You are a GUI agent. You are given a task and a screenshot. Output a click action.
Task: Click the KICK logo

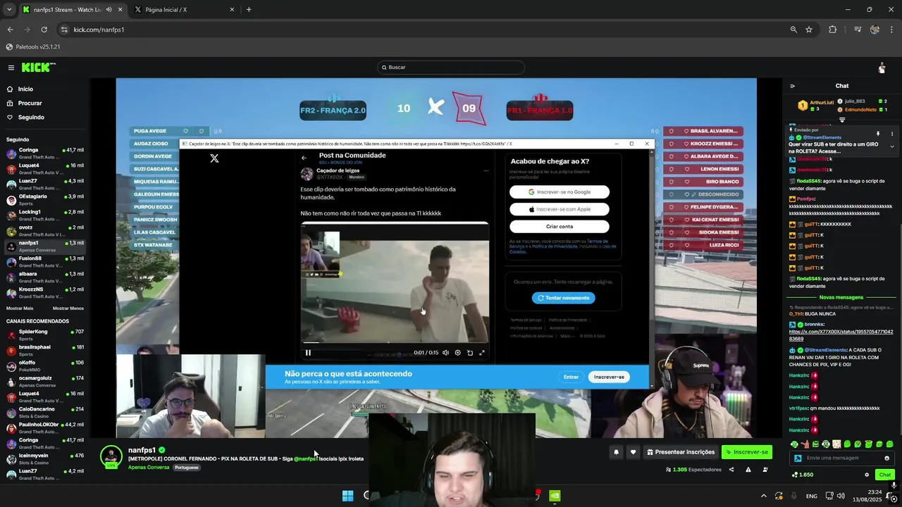38,68
